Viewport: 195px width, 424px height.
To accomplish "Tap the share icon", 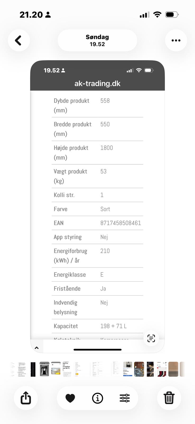I will pos(26,398).
